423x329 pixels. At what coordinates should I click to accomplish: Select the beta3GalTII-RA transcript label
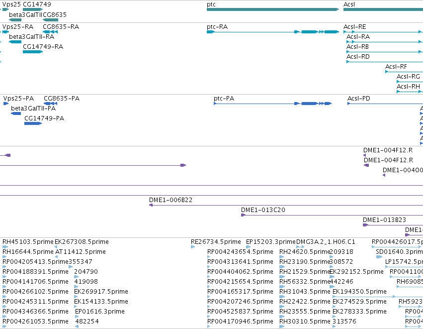tap(31, 37)
